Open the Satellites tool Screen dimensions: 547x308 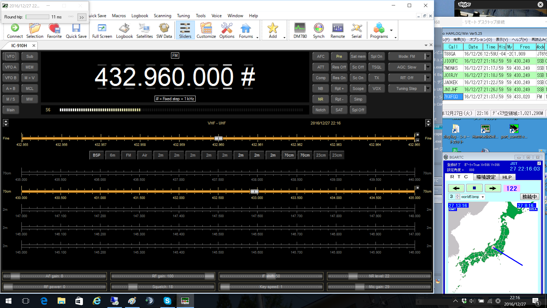tap(144, 31)
